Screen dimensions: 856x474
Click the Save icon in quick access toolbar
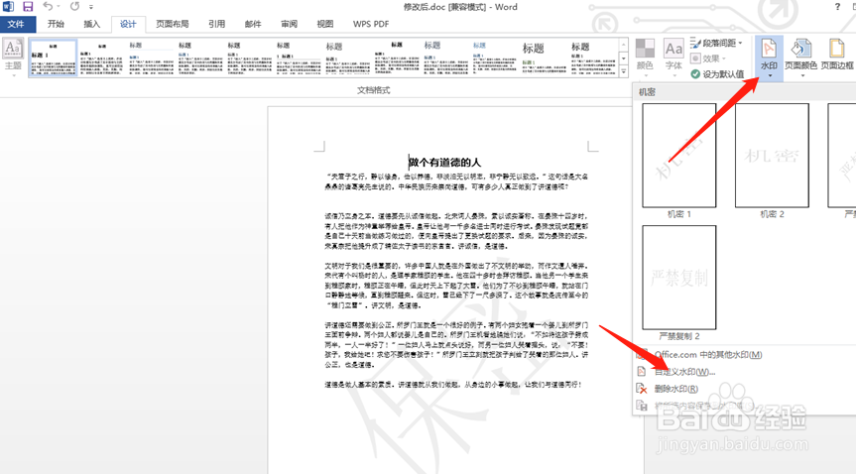tap(28, 7)
